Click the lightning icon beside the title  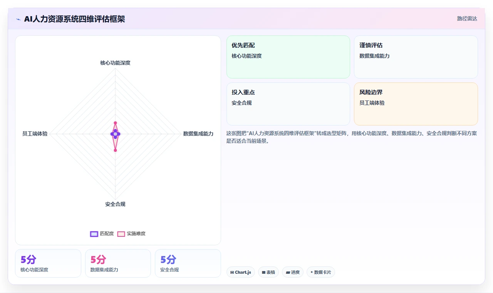coord(18,19)
